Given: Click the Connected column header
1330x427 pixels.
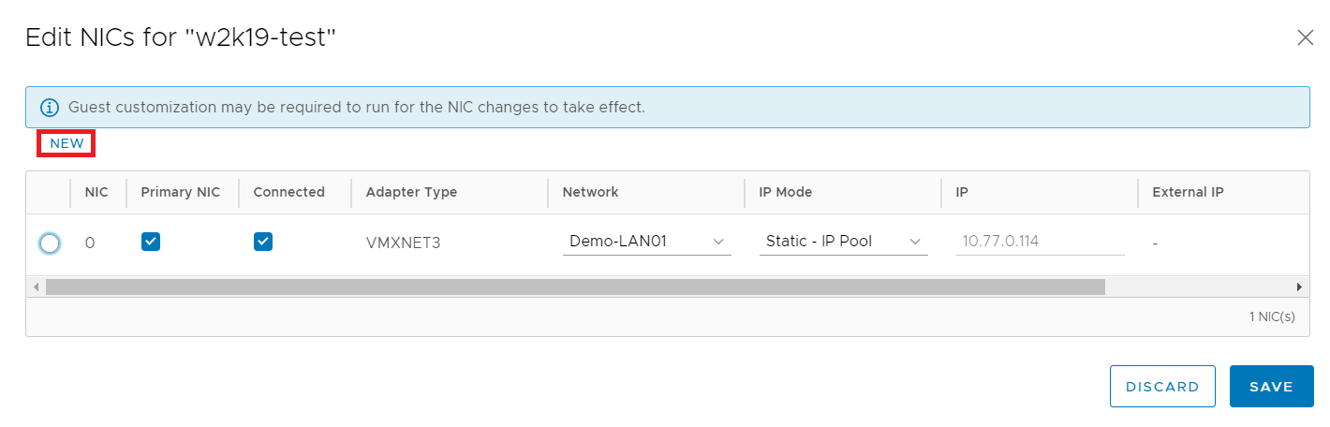Looking at the screenshot, I should coord(288,192).
